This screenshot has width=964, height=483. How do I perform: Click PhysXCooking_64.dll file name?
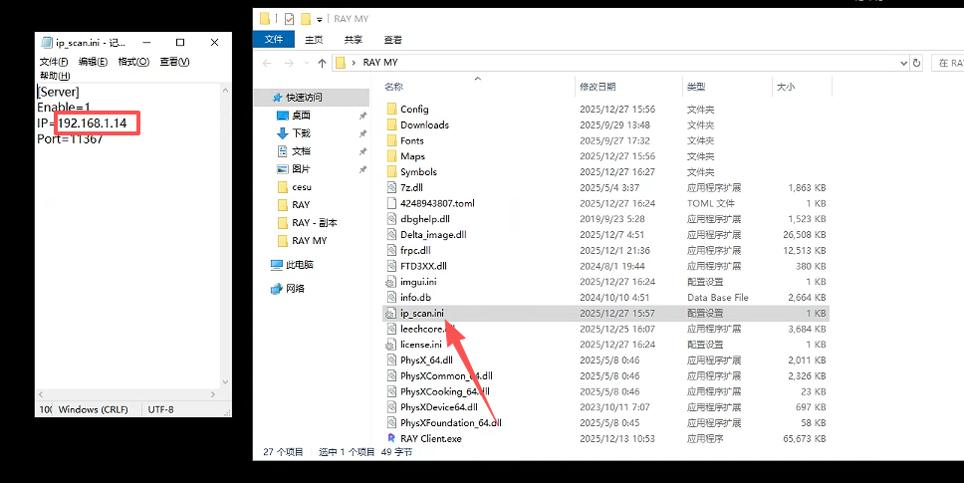tap(445, 391)
